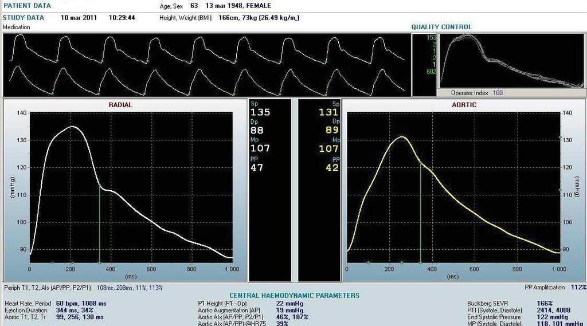Click the lower aortic pulse waveform strip
This screenshot has width=587, height=326.
[x=206, y=80]
